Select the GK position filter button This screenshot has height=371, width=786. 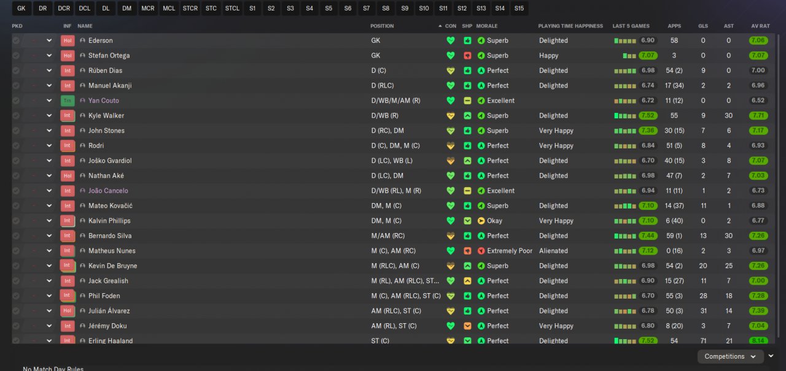point(21,9)
